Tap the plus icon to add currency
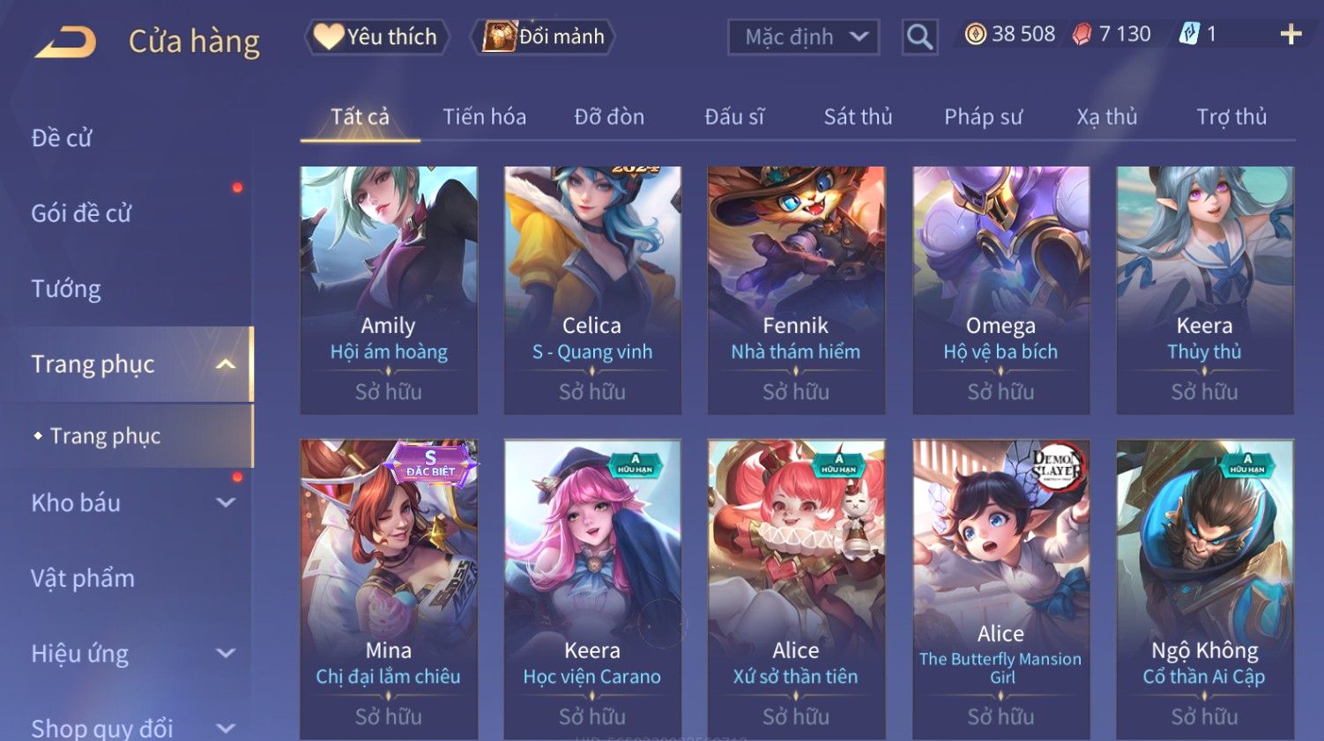Screen dimensions: 1324x741 point(1291,34)
